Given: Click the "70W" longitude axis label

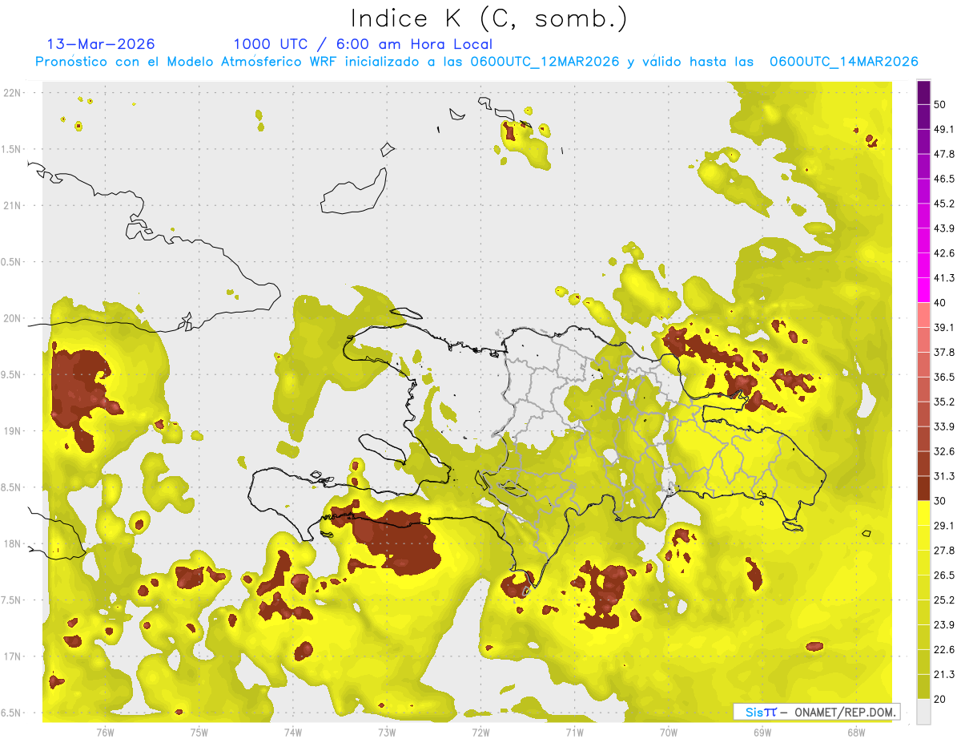Looking at the screenshot, I should coord(669,733).
